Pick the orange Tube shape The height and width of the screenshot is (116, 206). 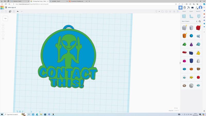tap(191, 69)
